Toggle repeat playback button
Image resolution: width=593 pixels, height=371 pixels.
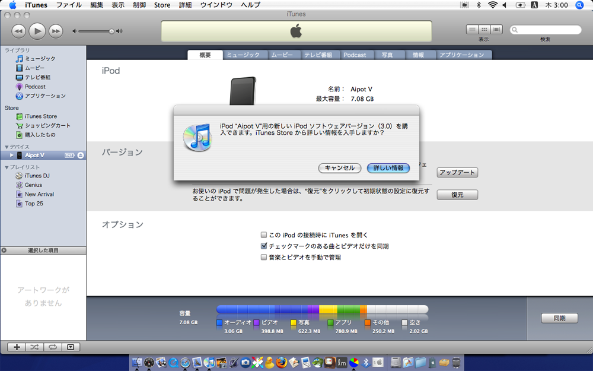click(53, 347)
